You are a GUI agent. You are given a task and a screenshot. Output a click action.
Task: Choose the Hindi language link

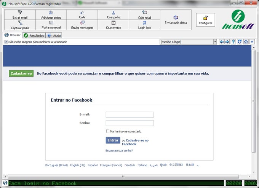coord(163,165)
